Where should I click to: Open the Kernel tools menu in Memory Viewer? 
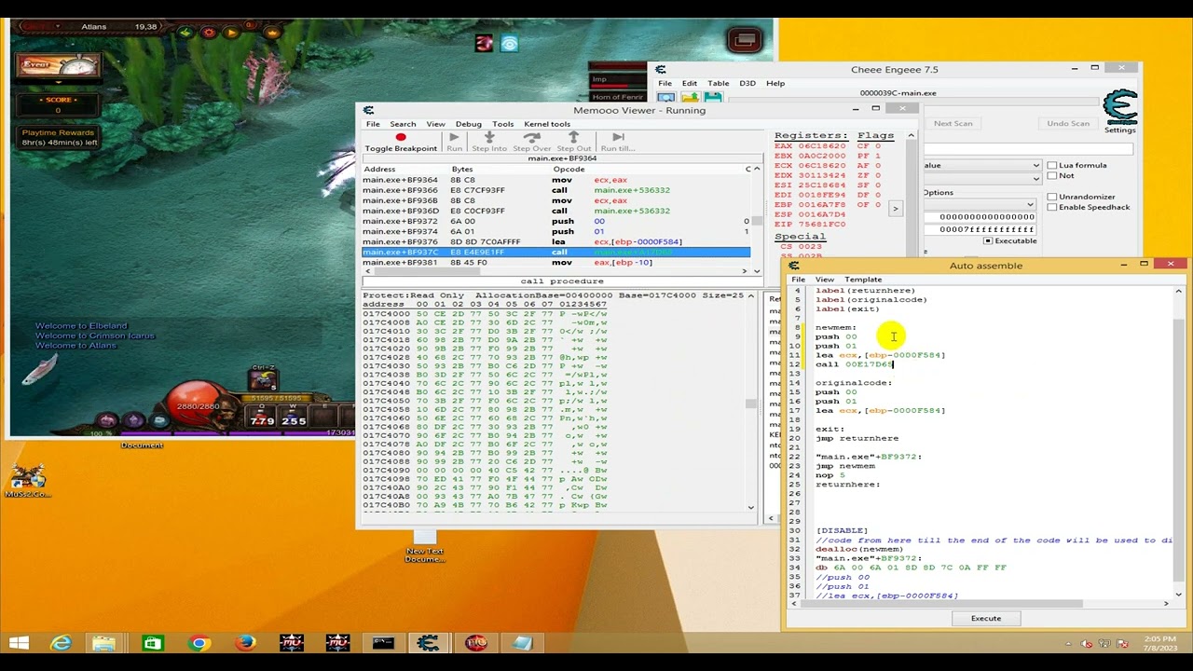[x=547, y=124]
